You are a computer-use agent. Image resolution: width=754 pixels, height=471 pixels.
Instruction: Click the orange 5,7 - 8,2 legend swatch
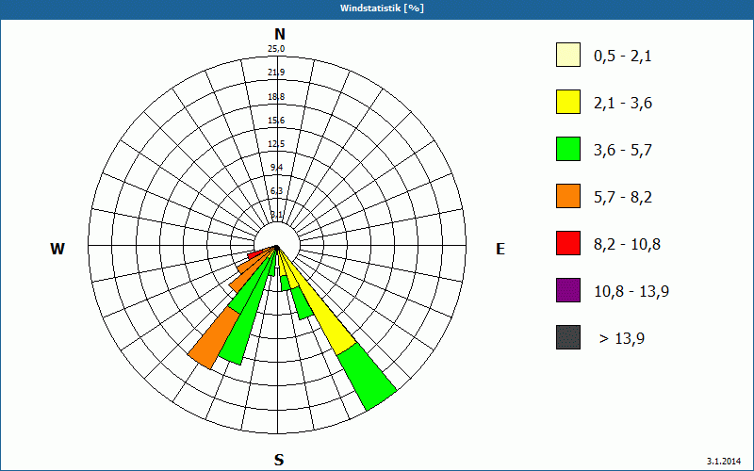[x=568, y=196]
